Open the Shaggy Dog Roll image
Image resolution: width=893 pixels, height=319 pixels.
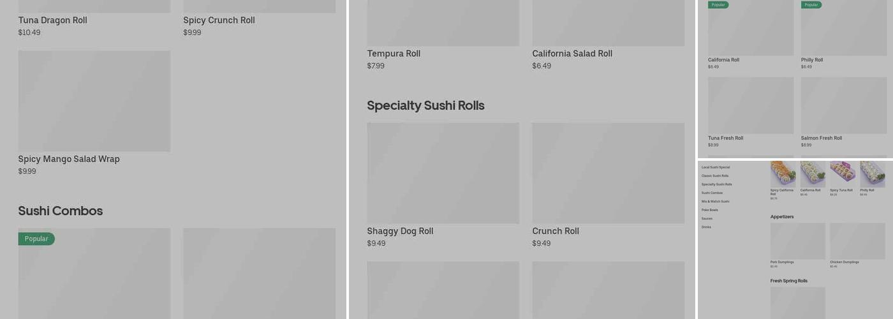tap(443, 173)
